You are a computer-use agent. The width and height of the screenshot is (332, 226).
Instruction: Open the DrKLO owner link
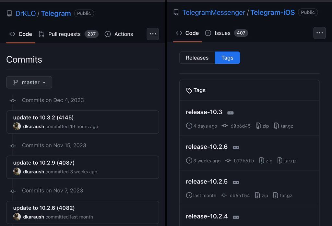point(25,13)
